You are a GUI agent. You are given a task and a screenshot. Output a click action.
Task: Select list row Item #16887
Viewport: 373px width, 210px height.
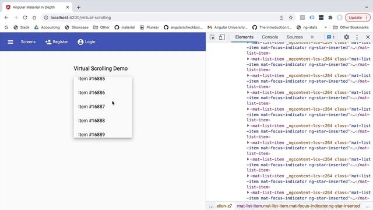103,107
